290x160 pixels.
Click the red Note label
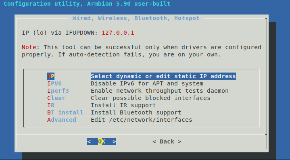(x=29, y=47)
